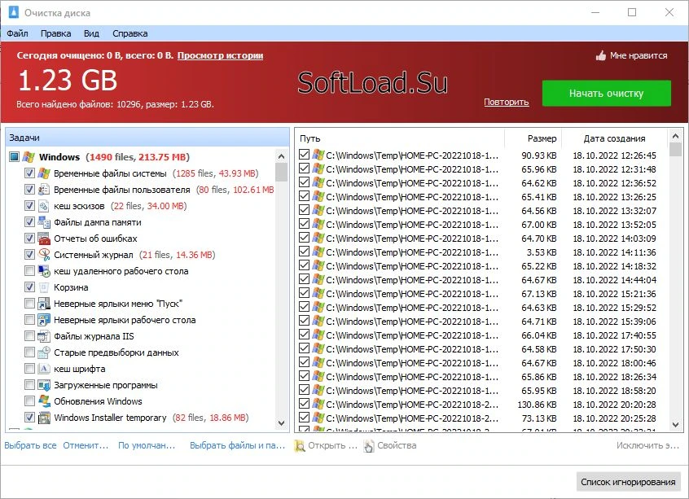The height and width of the screenshot is (499, 689).
Task: Click the invalid desktop shortcuts icon
Action: (44, 319)
